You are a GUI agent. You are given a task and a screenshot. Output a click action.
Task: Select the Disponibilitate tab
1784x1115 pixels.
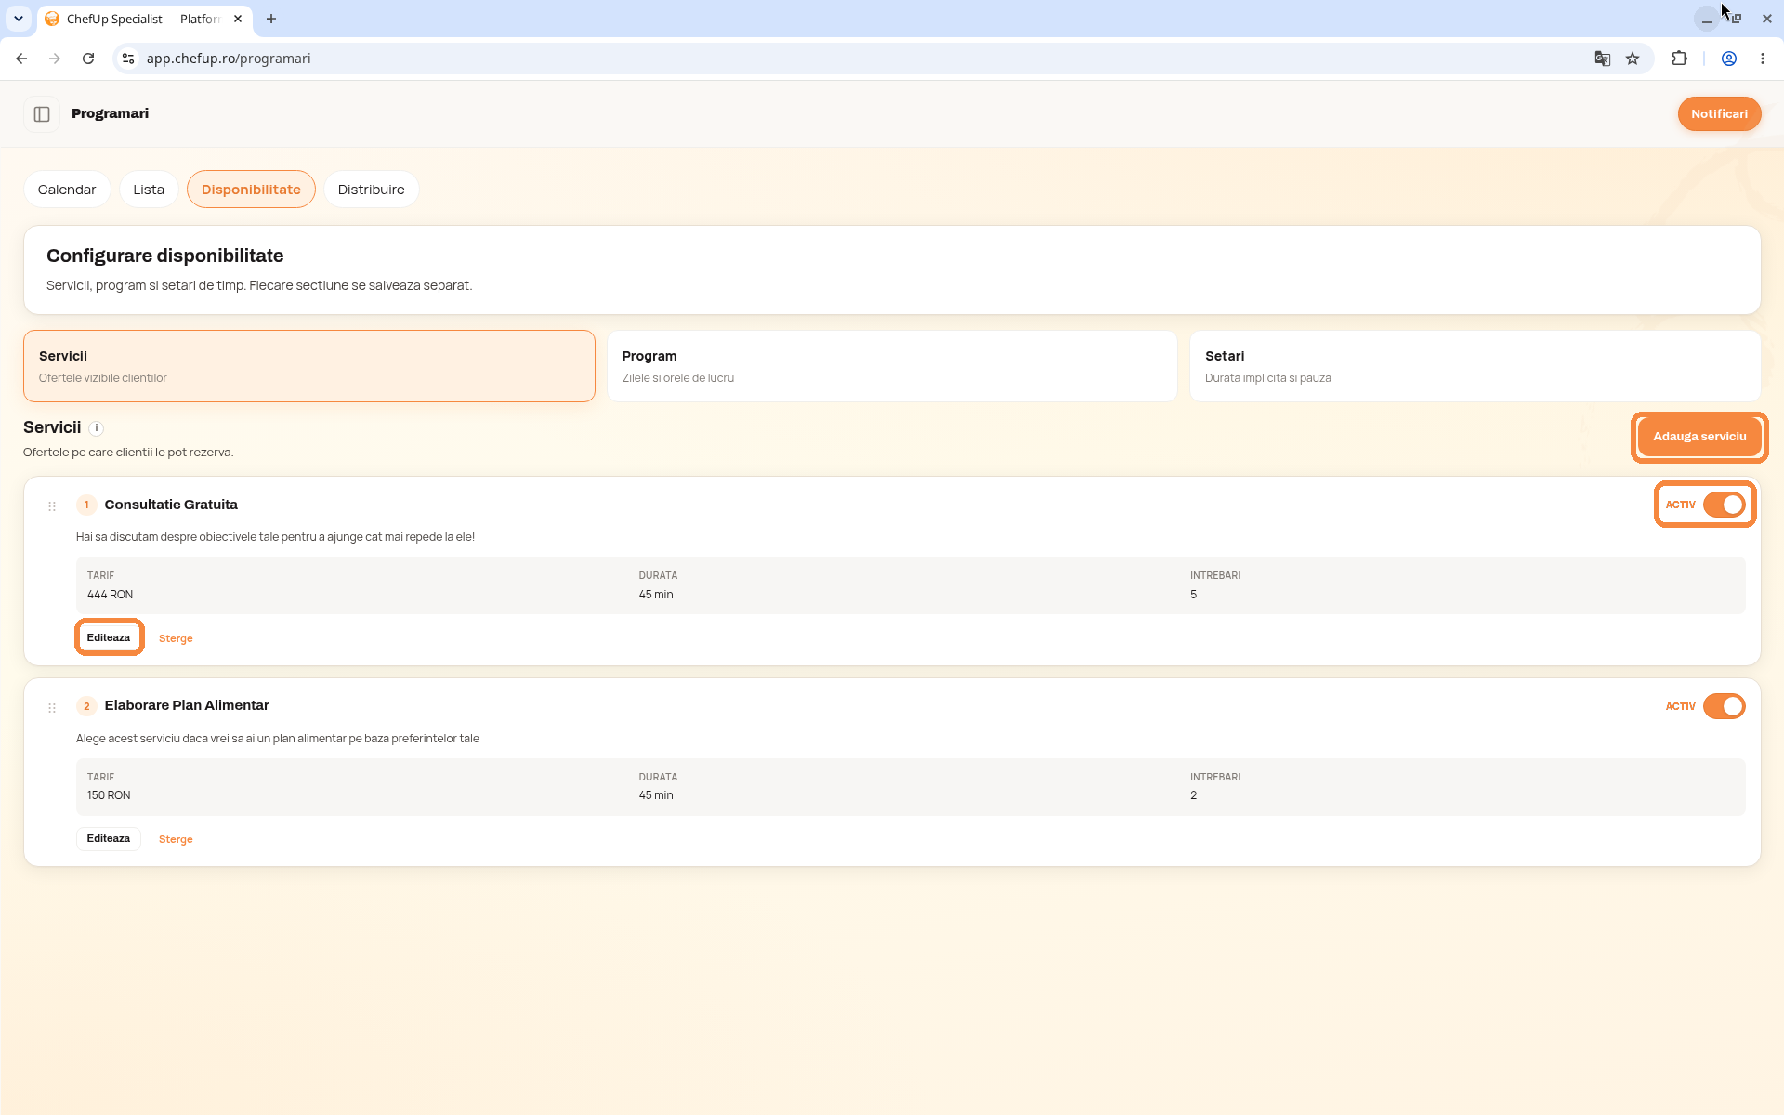point(251,190)
